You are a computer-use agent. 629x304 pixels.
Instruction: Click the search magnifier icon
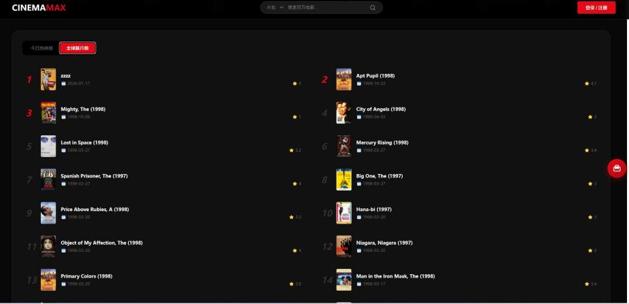(x=373, y=8)
